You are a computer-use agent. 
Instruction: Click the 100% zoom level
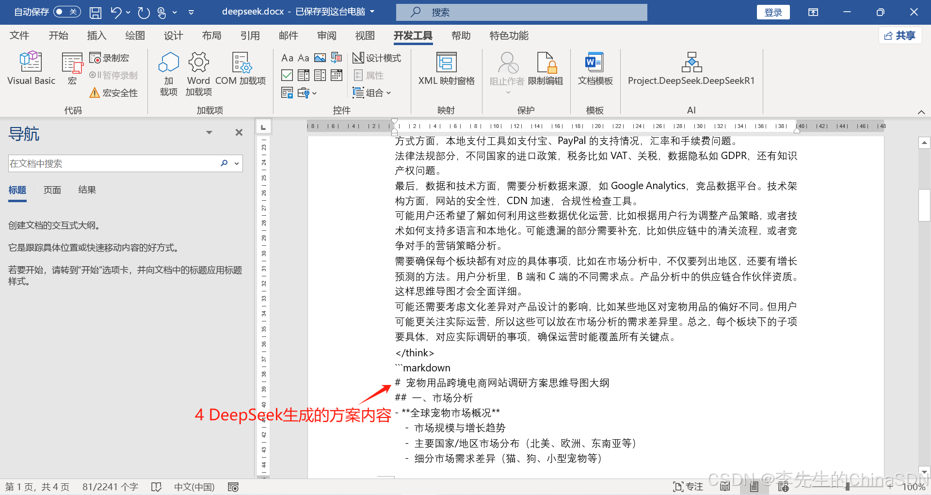pyautogui.click(x=914, y=487)
